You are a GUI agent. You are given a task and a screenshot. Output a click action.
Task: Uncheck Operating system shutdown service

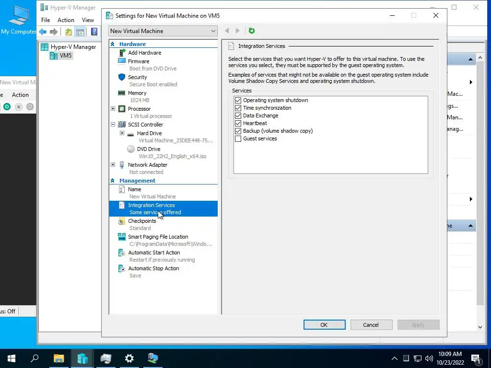[x=238, y=100]
